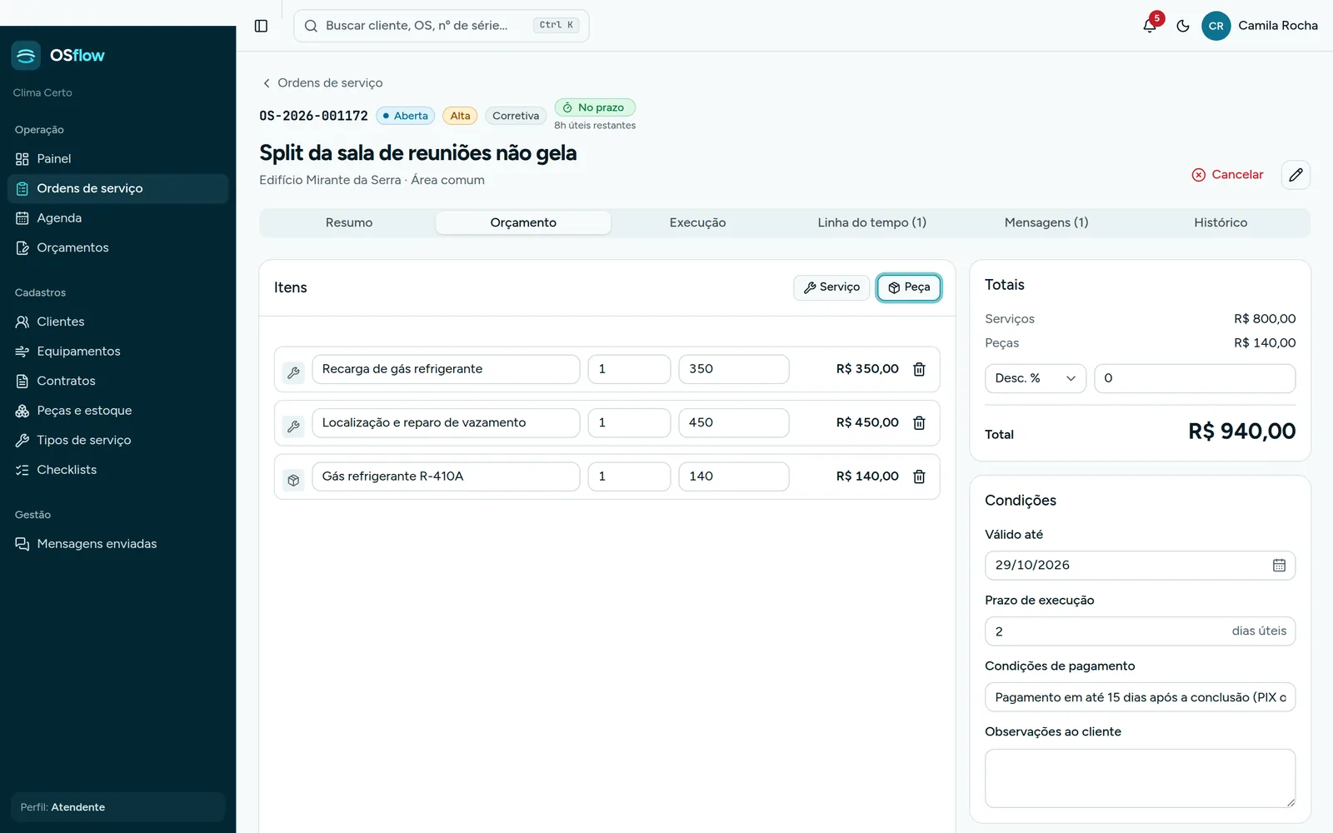
Task: Edit order with pencil icon
Action: [1296, 175]
